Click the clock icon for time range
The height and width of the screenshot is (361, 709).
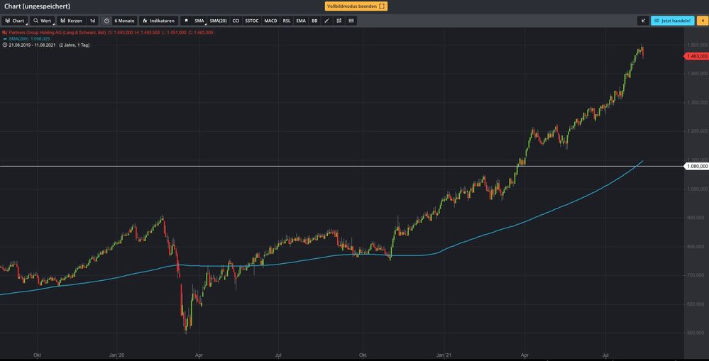pos(106,21)
